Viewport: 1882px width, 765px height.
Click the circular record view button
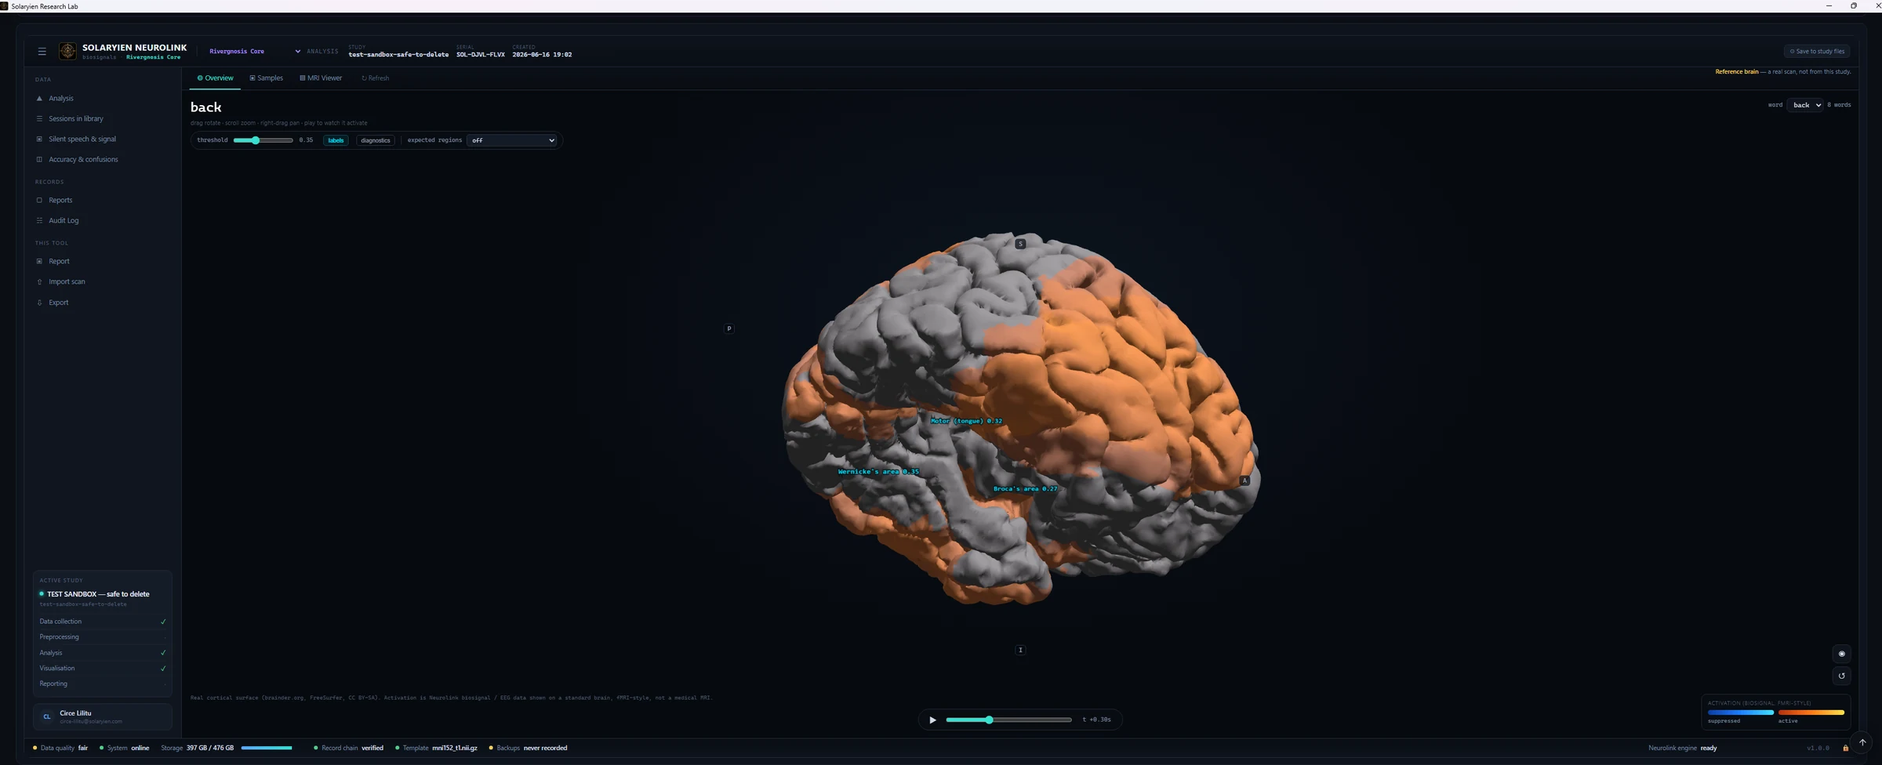1841,654
